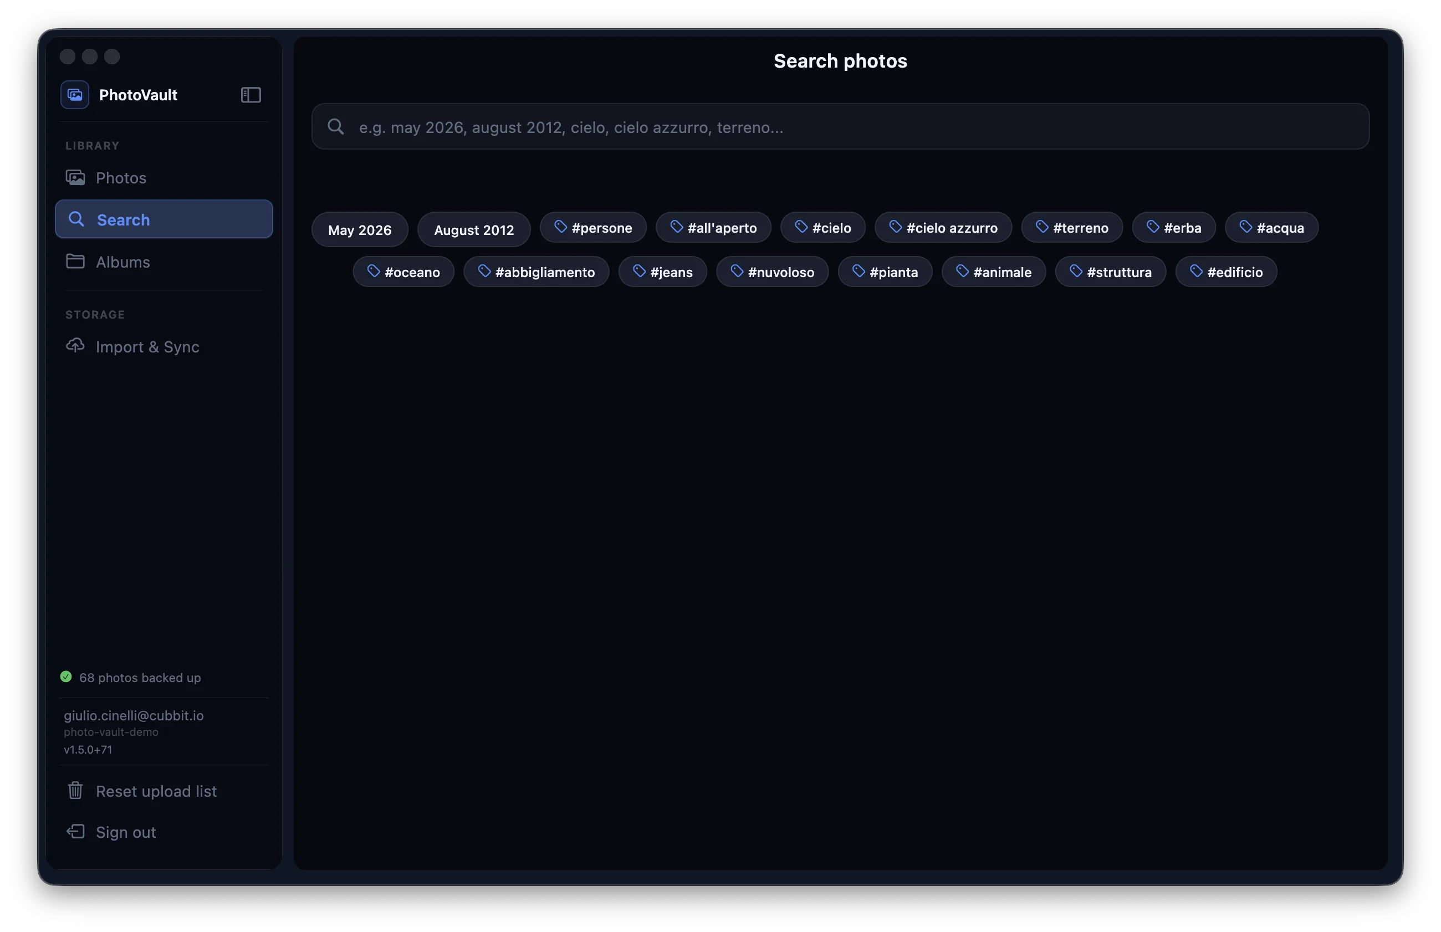Click the tag icon on the #persone chip
Screen dimensions: 1441x932
tap(560, 227)
